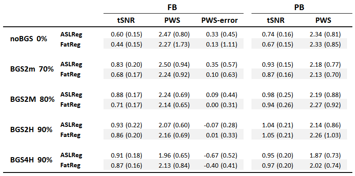This screenshot has height=176, width=355.
Task: Click the FatReg label in BGS4H row
Action: pos(70,165)
